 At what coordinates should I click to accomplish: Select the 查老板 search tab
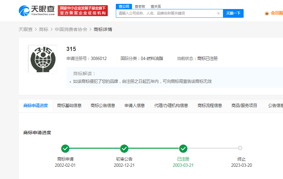pyautogui.click(x=140, y=6)
